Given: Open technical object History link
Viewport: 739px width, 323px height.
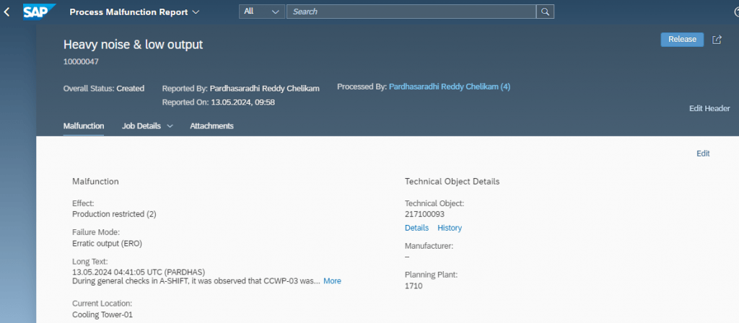Looking at the screenshot, I should (450, 228).
